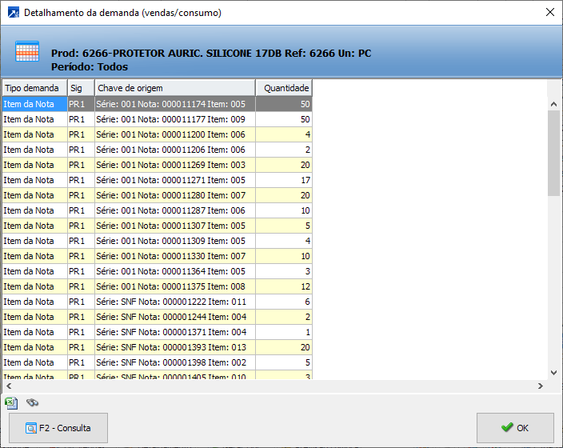Click Item da Nota cell for Nota 000001244
Image resolution: width=563 pixels, height=448 pixels.
pyautogui.click(x=35, y=317)
